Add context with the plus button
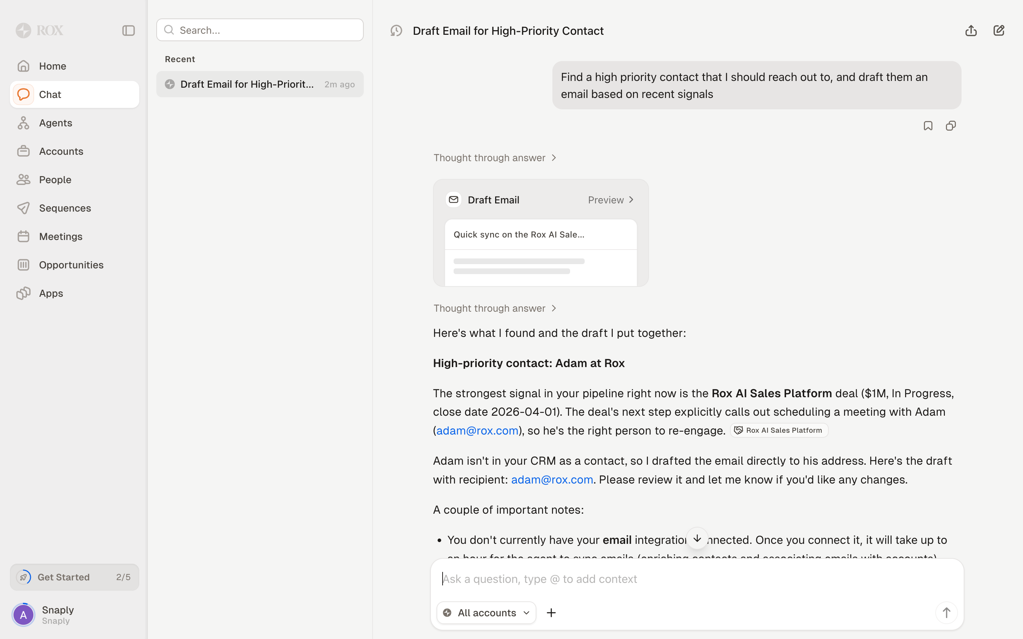1023x639 pixels. pos(551,613)
